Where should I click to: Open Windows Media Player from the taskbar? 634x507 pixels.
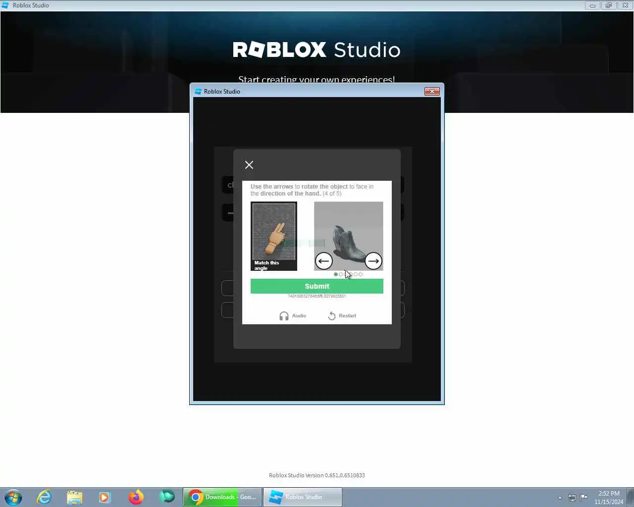pos(105,497)
